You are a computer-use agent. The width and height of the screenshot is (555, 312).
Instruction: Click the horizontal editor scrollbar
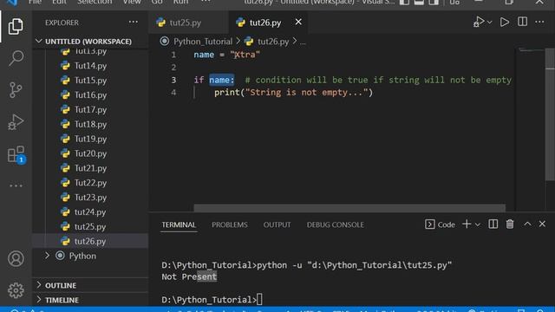[x=349, y=208]
